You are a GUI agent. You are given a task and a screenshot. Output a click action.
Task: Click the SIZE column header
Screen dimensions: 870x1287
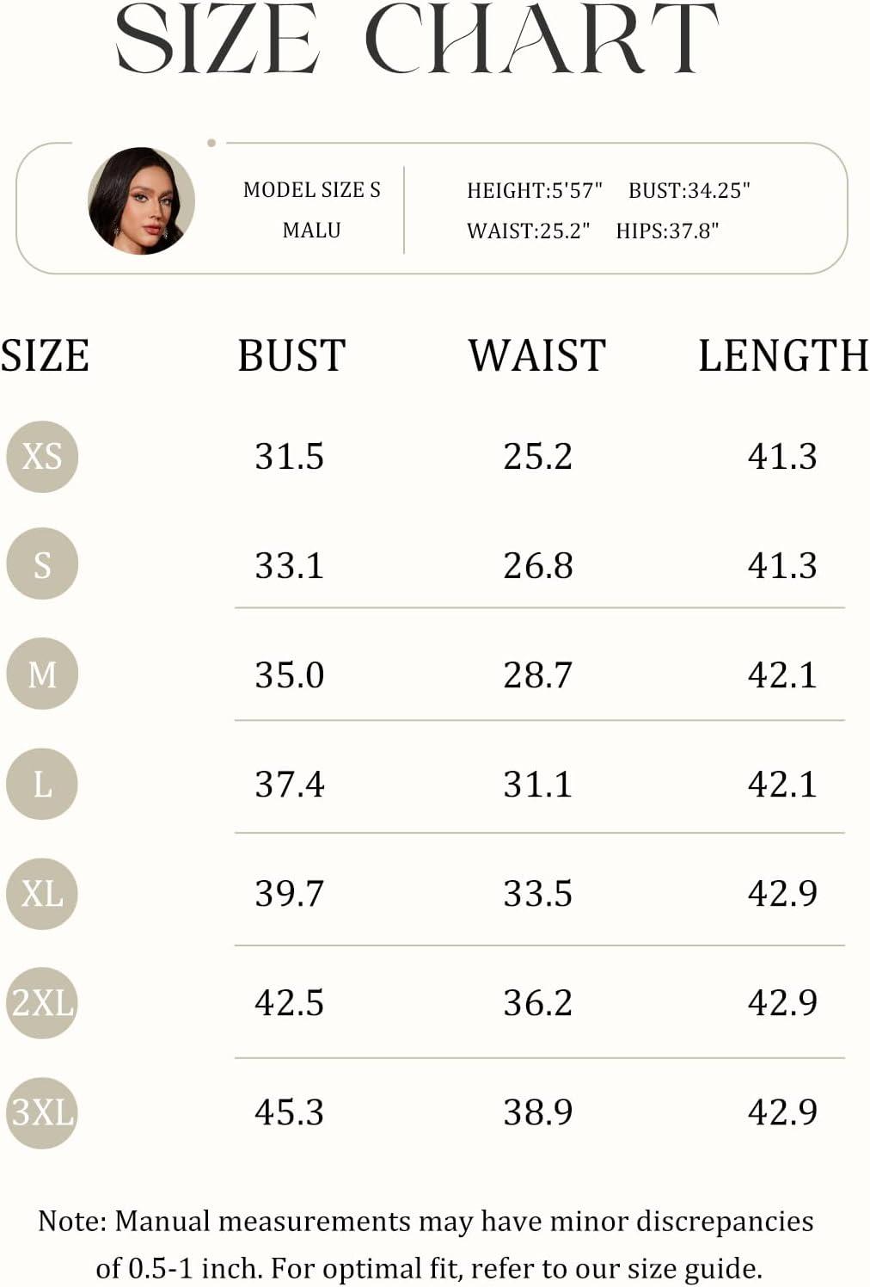45,355
